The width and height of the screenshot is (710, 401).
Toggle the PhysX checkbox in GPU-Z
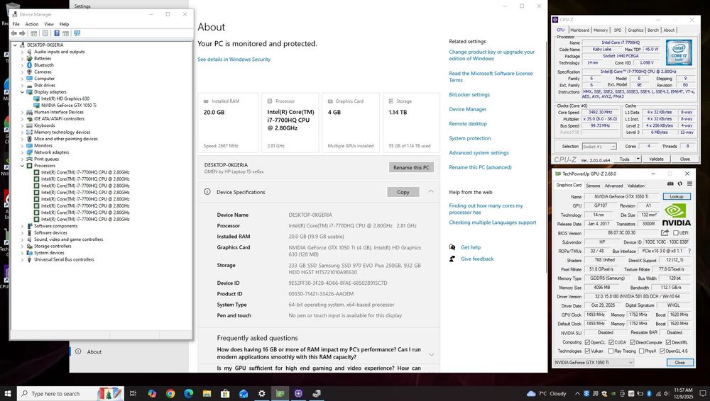point(641,351)
